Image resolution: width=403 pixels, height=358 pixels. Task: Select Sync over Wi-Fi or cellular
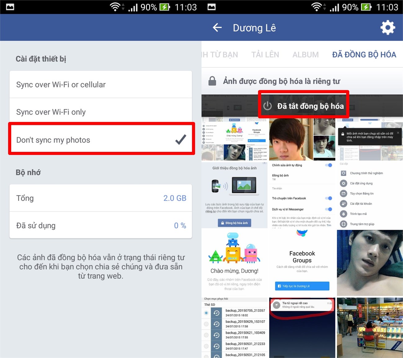(101, 85)
